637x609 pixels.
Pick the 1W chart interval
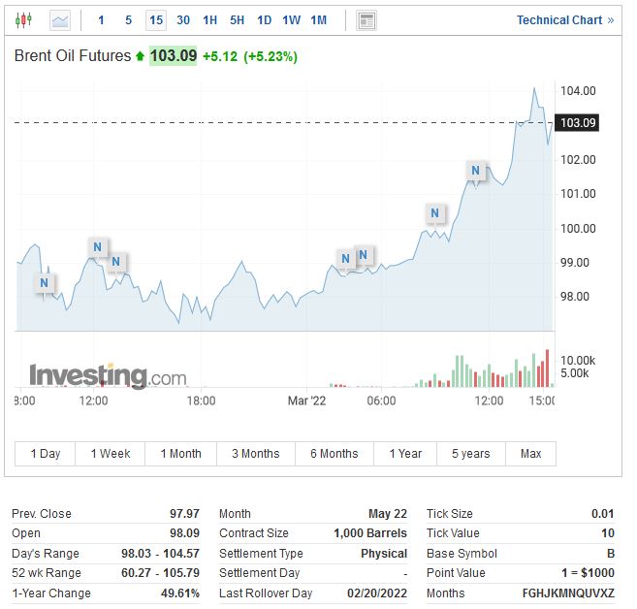291,19
